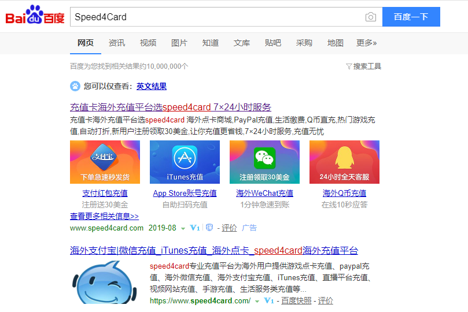Click www.speed4card.com green URL
468x312 pixels.
[106, 228]
